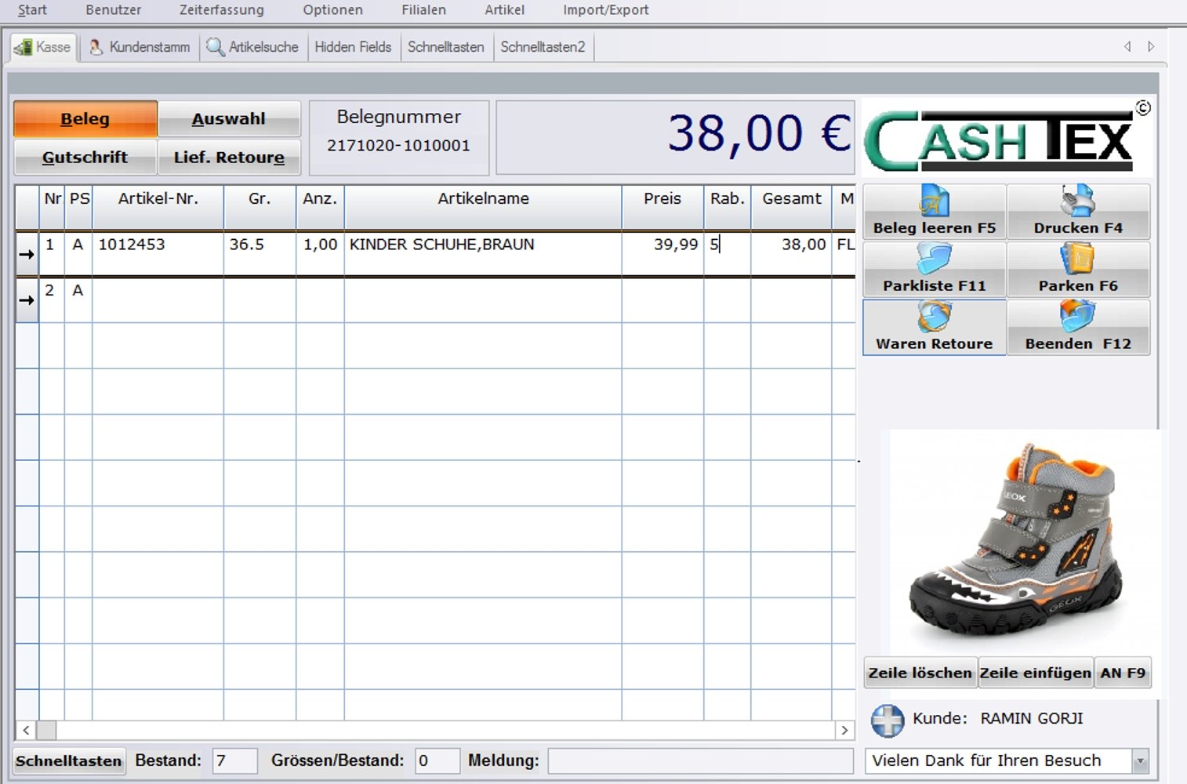Click the receipt number 2171020-1010001
This screenshot has height=784, width=1187.
(x=398, y=146)
